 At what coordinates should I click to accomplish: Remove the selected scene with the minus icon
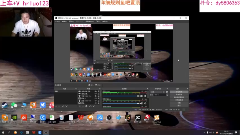point(59,106)
